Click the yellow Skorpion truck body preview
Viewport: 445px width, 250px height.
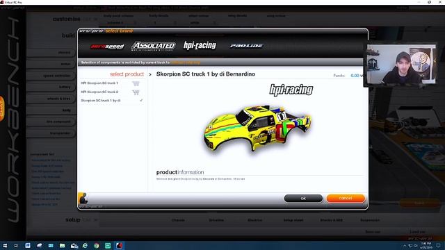[258, 128]
